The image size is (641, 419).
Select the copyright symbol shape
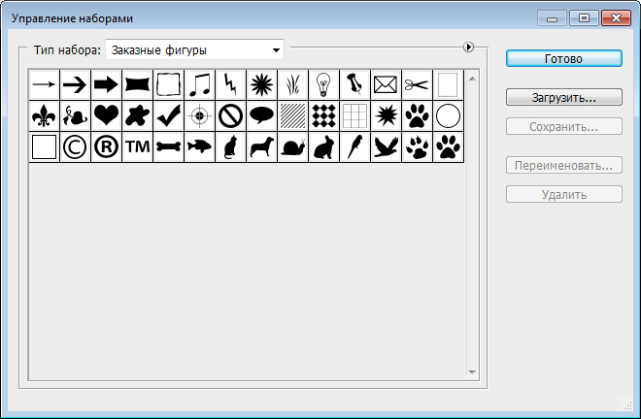coord(75,147)
